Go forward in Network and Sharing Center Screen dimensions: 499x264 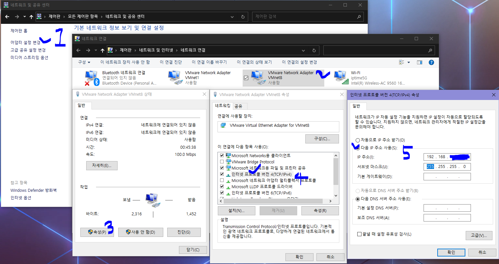click(17, 16)
